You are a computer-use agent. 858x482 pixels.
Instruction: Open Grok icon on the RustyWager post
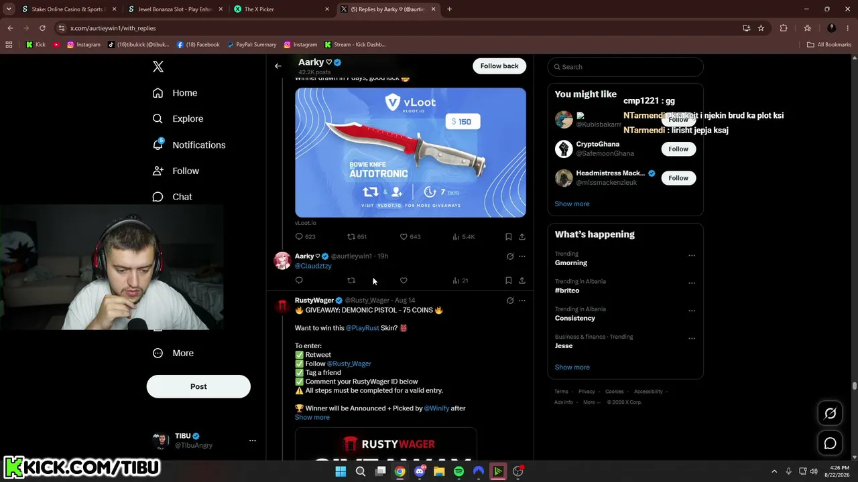510,301
